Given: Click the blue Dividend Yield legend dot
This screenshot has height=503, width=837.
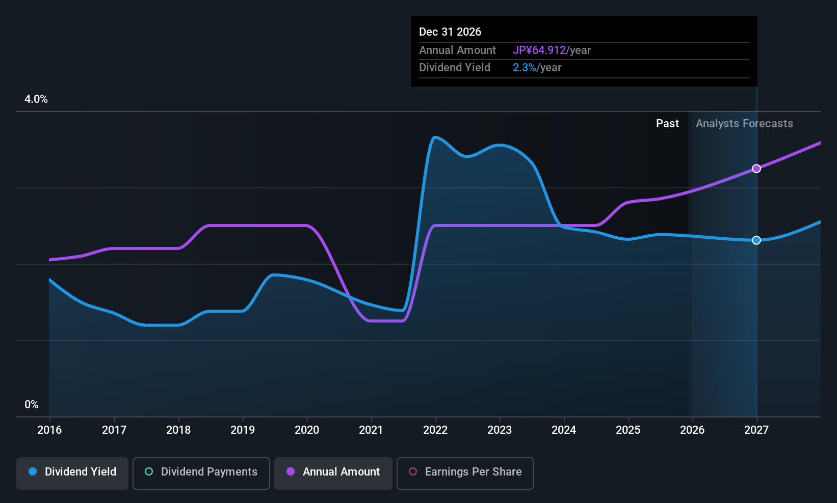Looking at the screenshot, I should point(33,472).
